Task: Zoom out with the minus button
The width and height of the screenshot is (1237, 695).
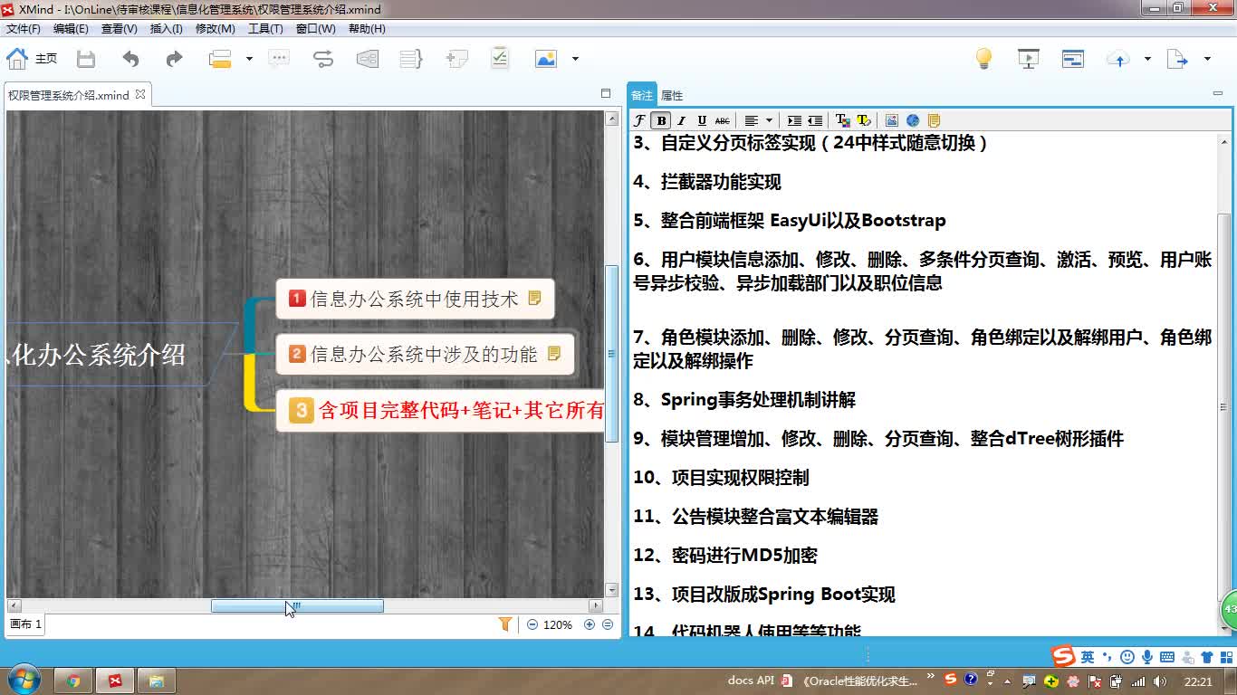Action: (532, 624)
